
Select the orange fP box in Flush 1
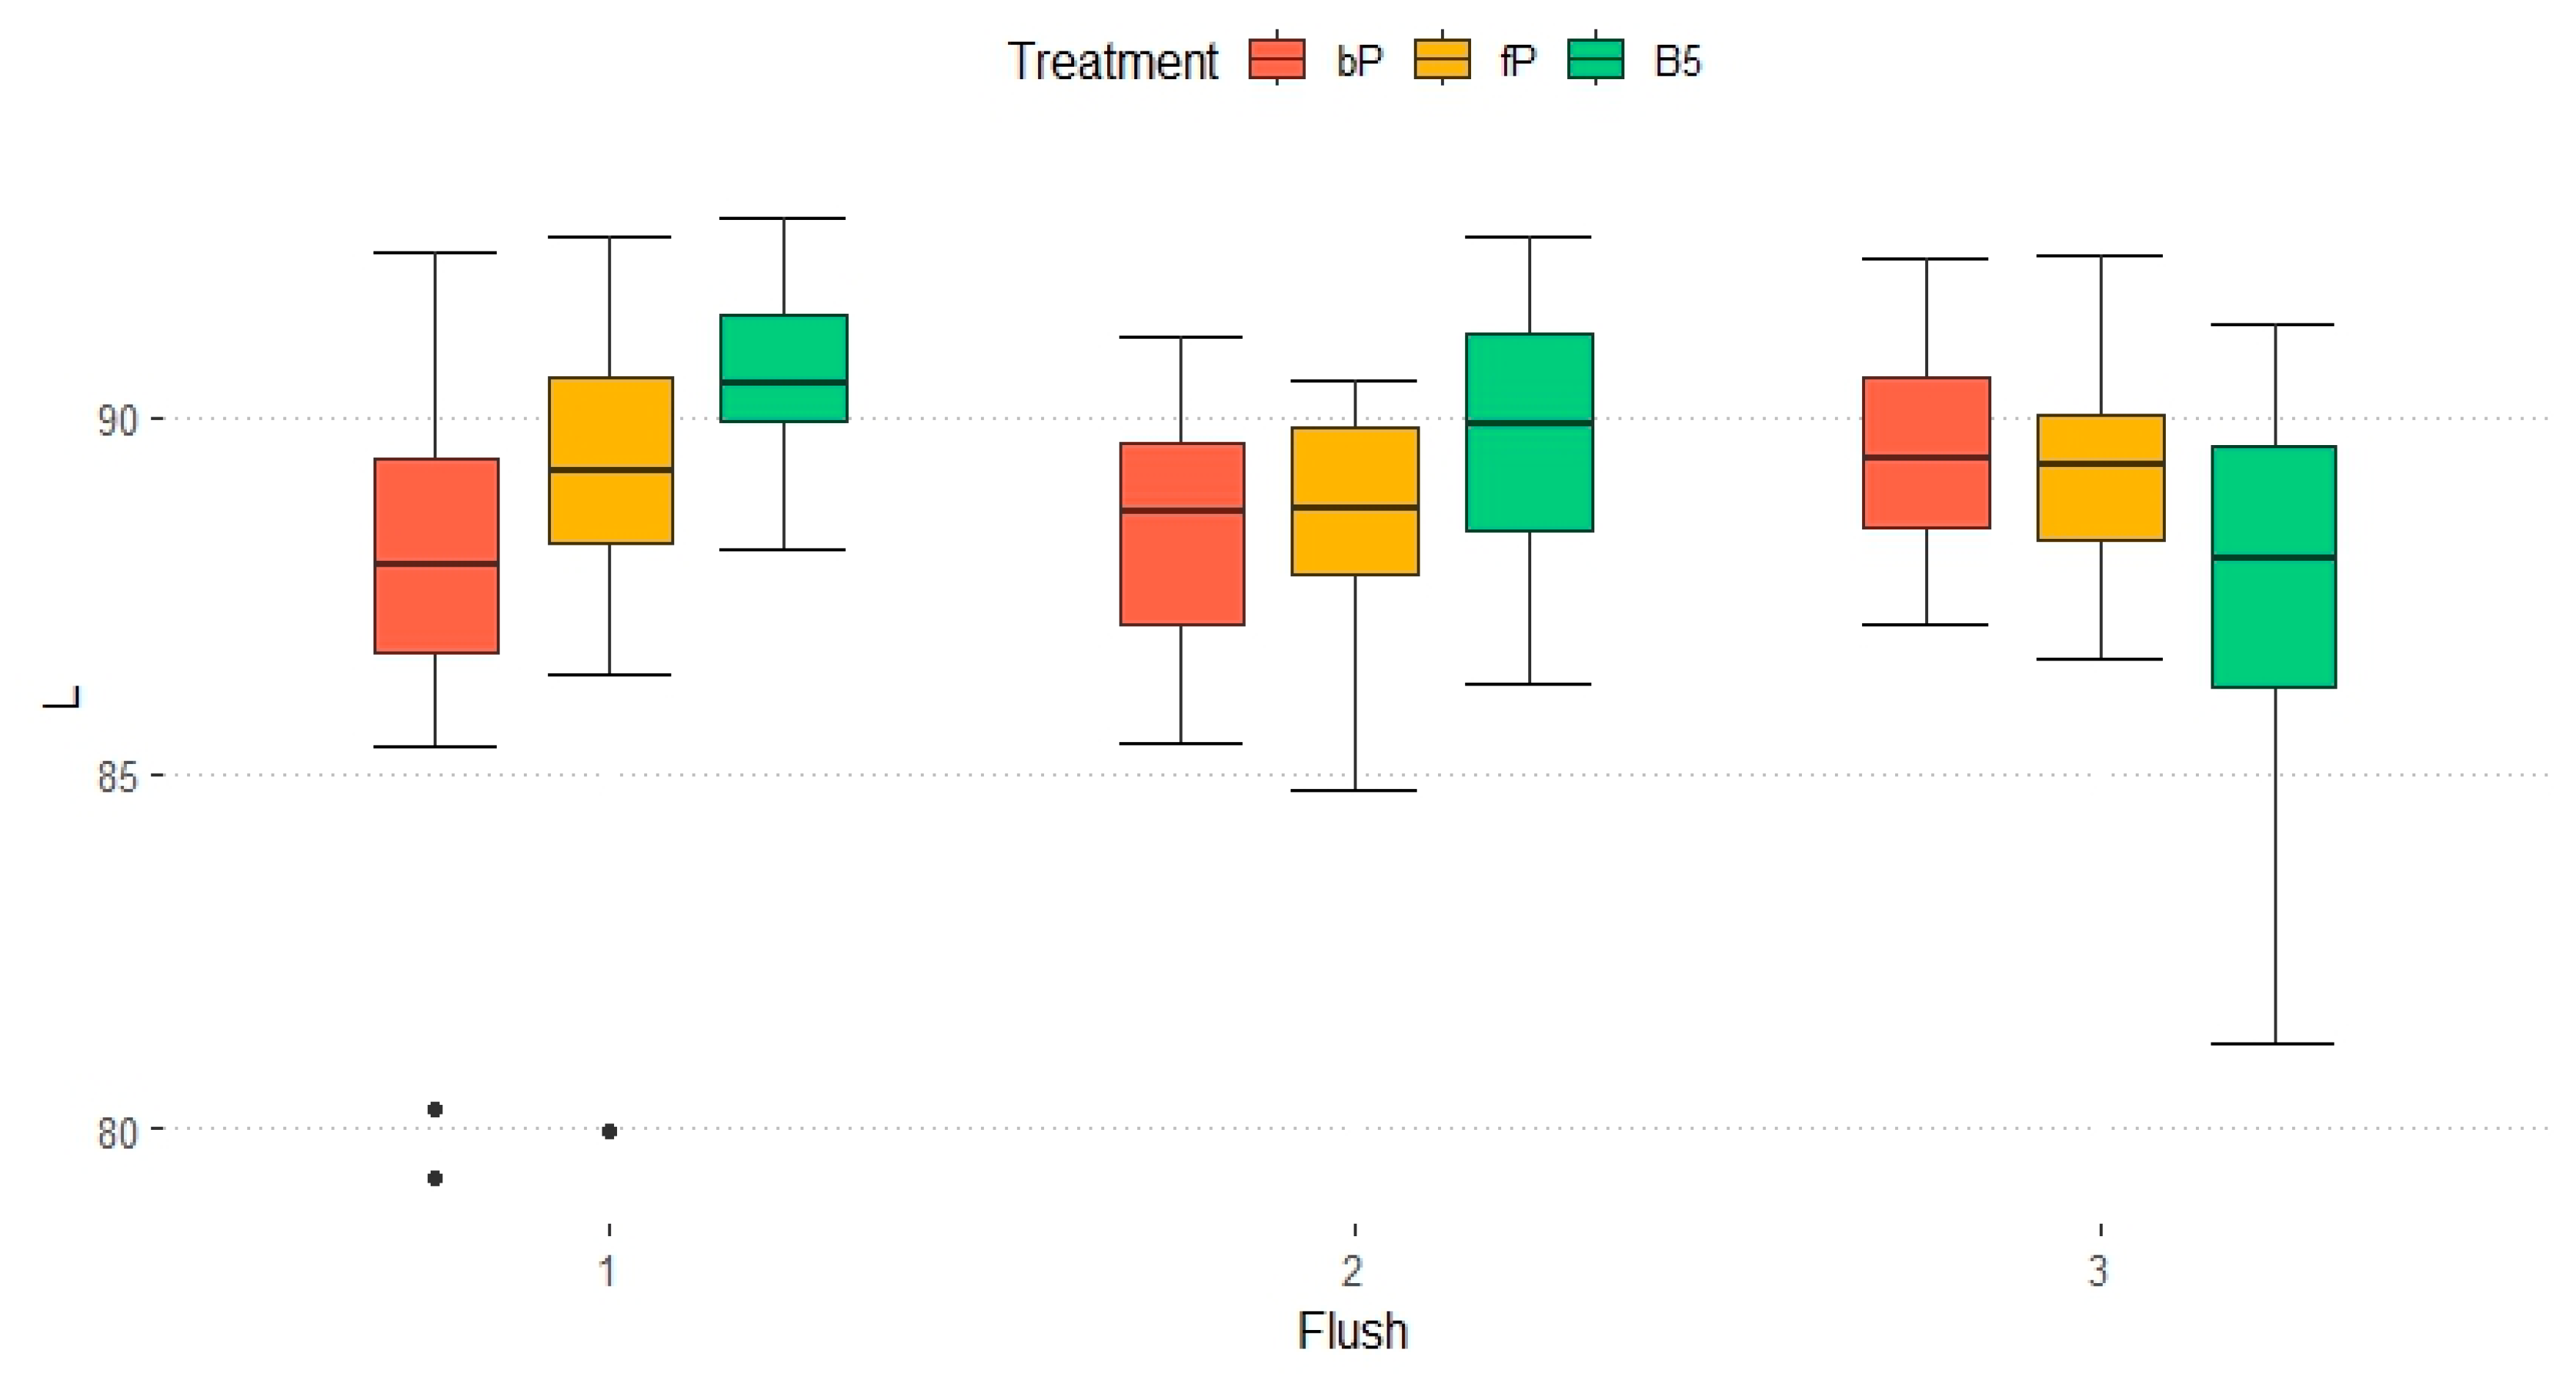610,460
